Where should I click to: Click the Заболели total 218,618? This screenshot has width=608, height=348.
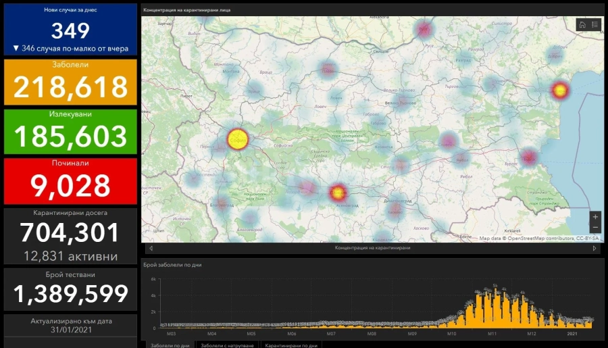70,86
